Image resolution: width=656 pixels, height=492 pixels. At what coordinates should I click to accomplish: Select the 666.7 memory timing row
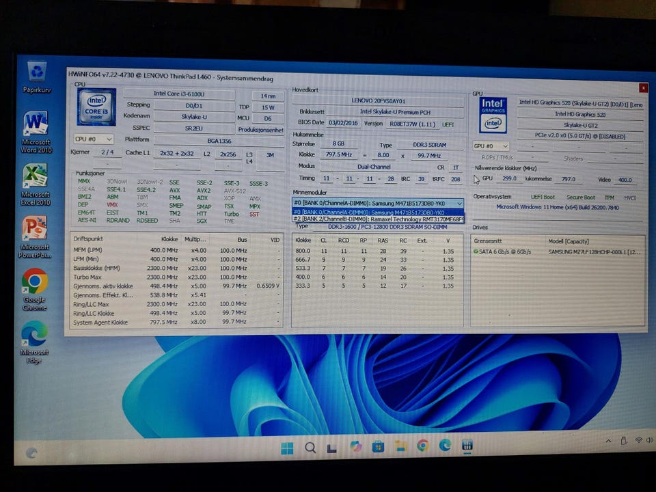(377, 260)
